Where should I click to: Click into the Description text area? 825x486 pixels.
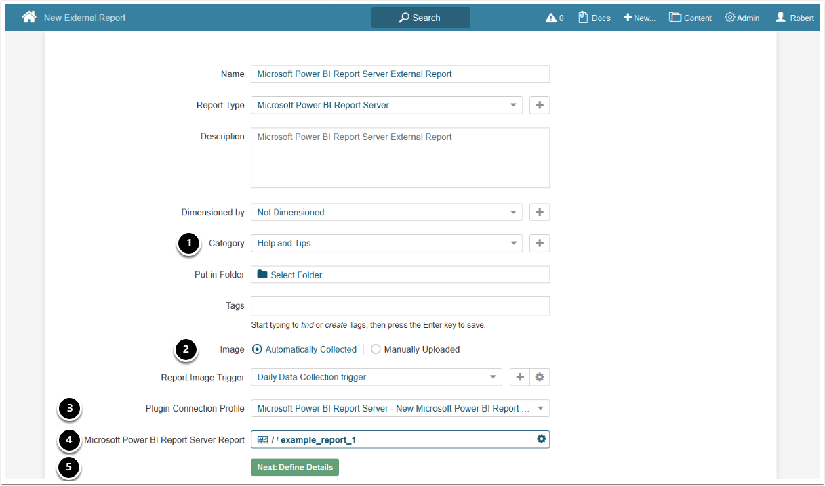[x=400, y=158]
